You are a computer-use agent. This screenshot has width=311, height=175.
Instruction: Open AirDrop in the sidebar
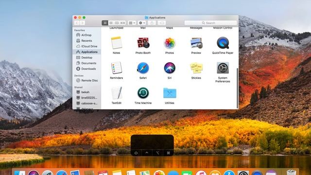[x=86, y=35]
